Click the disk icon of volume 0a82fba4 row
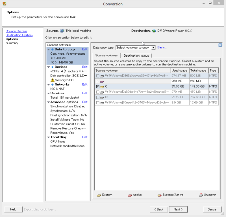This screenshot has width=226, height=217. coord(102,92)
